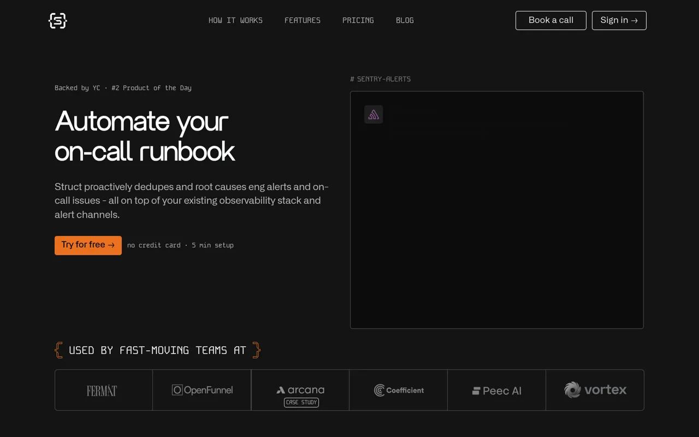Viewport: 699px width, 437px height.
Task: Open the OpenFunnel customer logo
Action: tap(202, 390)
